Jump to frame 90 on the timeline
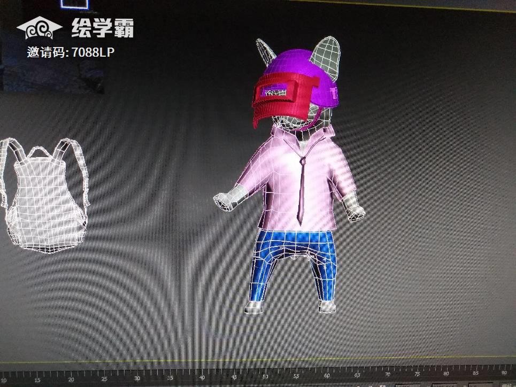This screenshot has width=516, height=387. point(504,373)
